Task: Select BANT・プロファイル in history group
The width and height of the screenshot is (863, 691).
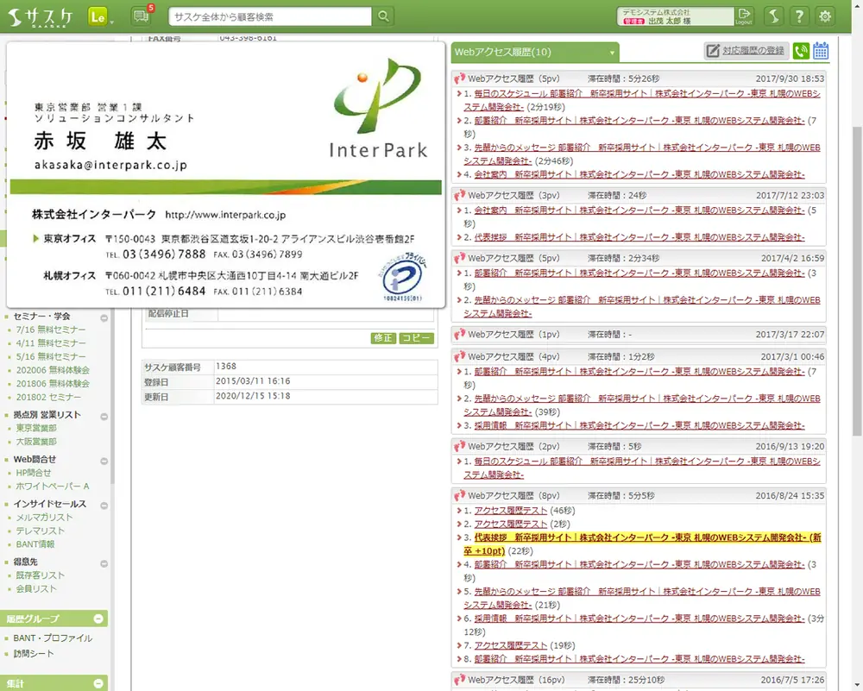Action: [53, 638]
